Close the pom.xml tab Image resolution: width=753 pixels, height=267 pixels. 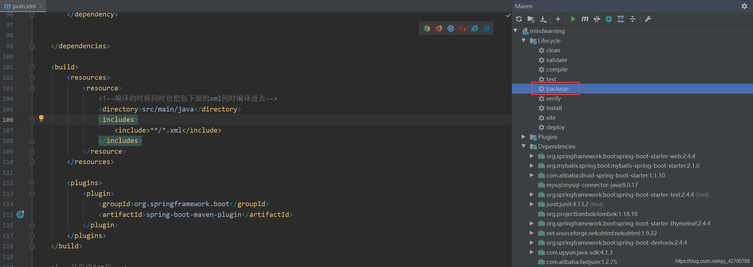[x=41, y=6]
